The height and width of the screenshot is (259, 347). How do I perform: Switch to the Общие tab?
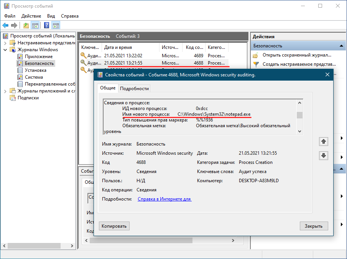tap(108, 88)
